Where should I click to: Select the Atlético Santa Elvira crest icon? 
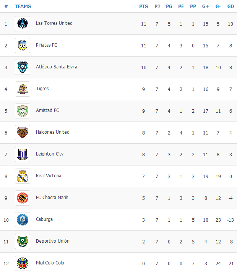[23, 67]
